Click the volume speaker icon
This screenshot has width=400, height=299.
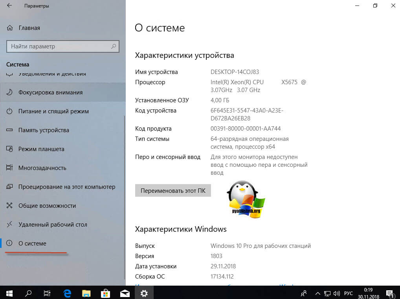tap(337, 293)
